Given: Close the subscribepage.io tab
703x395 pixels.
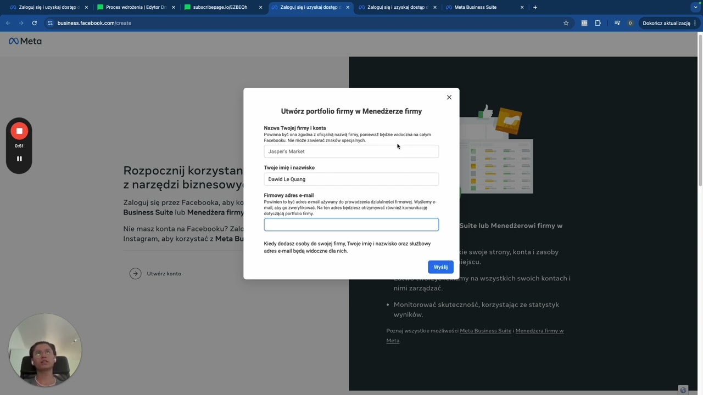Looking at the screenshot, I should [x=260, y=7].
